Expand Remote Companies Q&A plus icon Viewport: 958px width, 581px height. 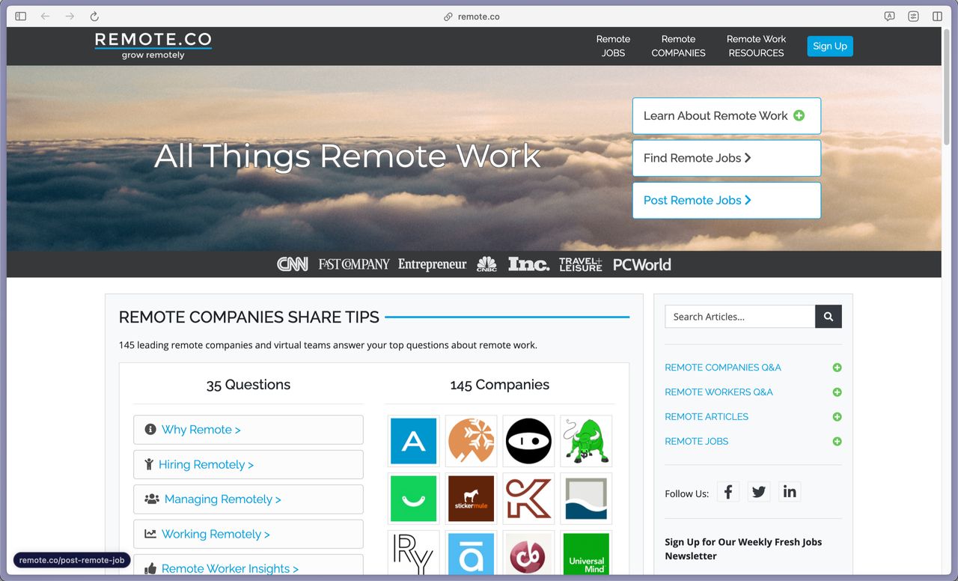coord(837,368)
